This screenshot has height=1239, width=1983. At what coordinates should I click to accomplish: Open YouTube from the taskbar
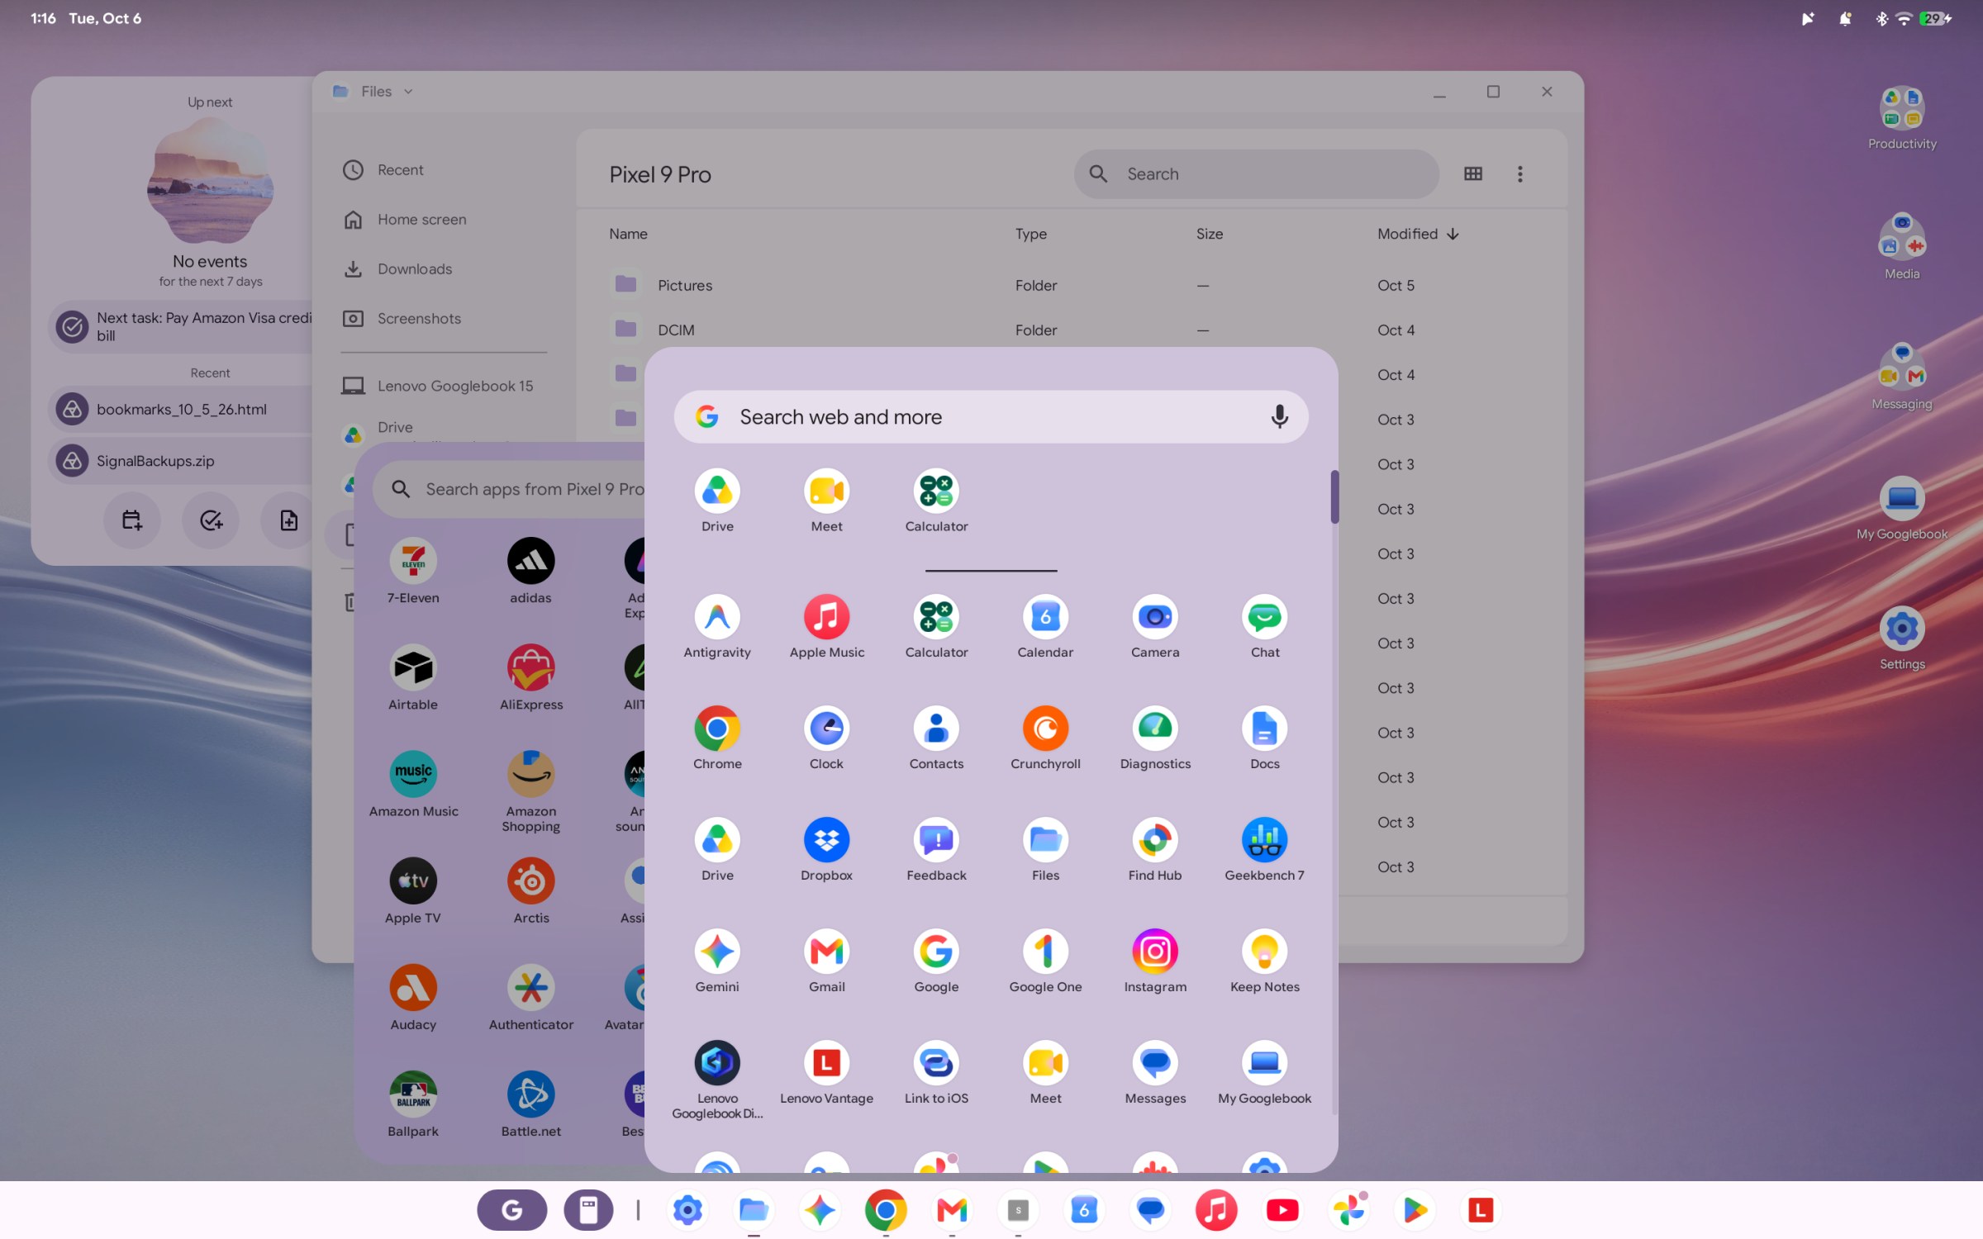coord(1282,1210)
